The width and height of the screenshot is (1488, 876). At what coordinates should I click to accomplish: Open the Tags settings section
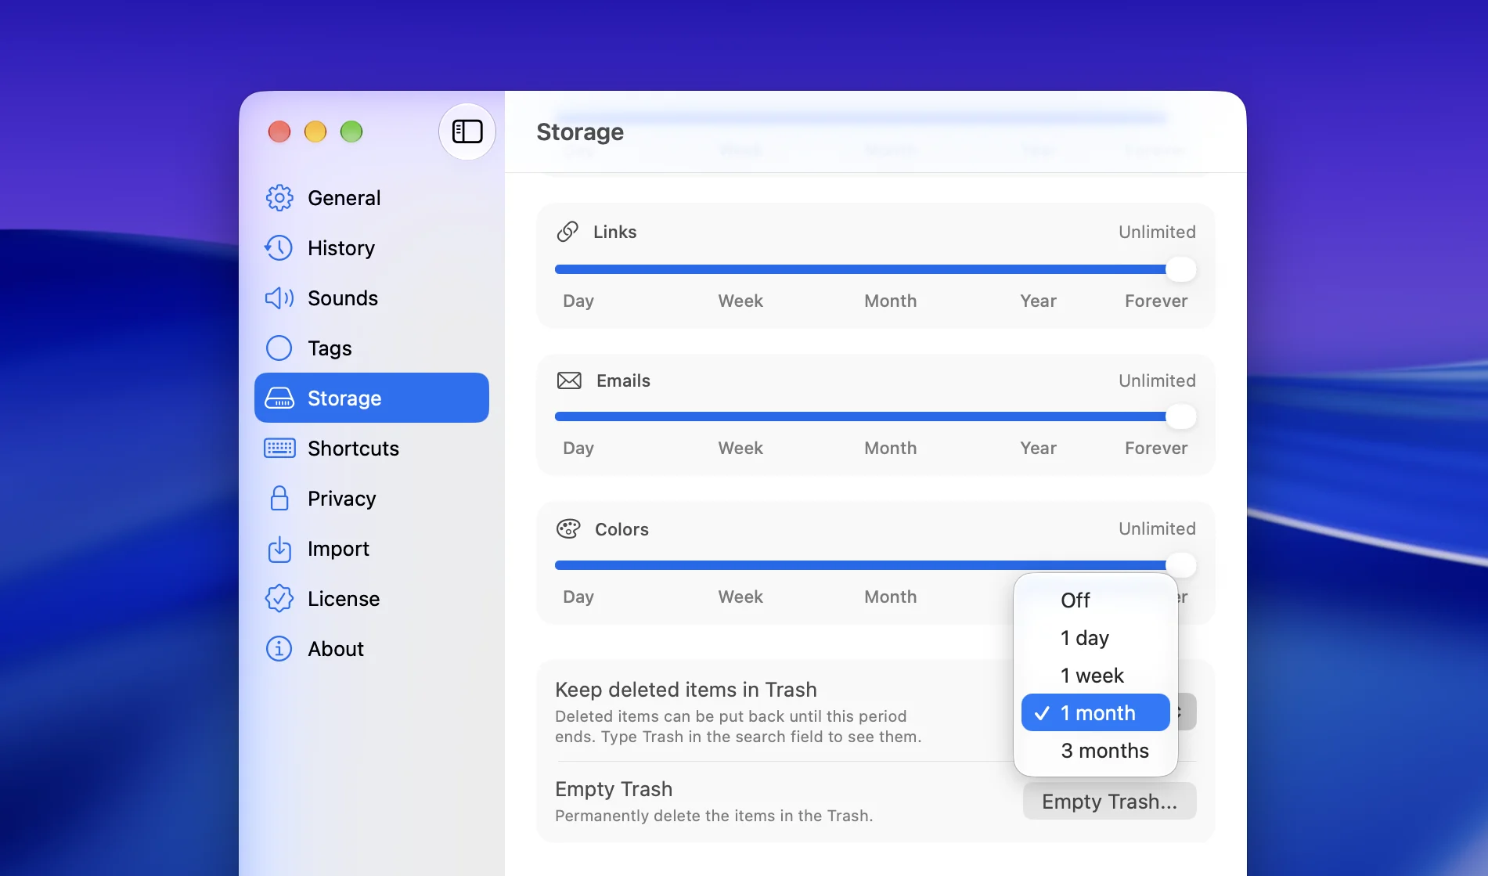[372, 348]
